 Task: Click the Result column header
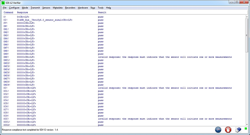click(102, 12)
